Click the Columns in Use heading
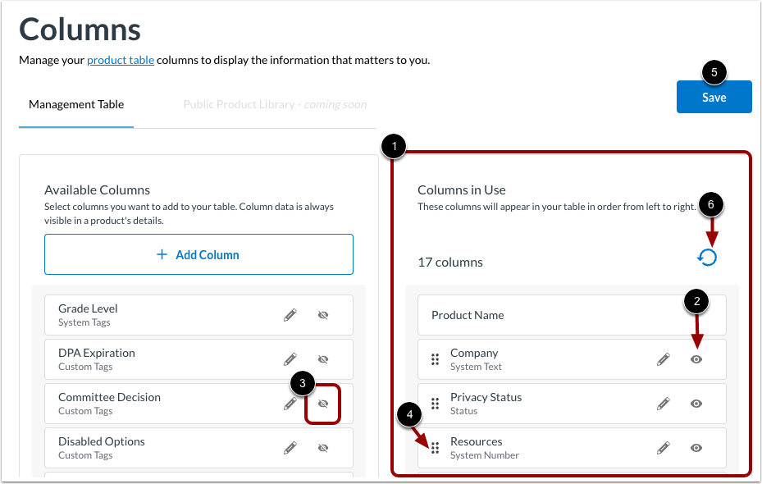Screen dimensions: 762x484 pos(462,190)
